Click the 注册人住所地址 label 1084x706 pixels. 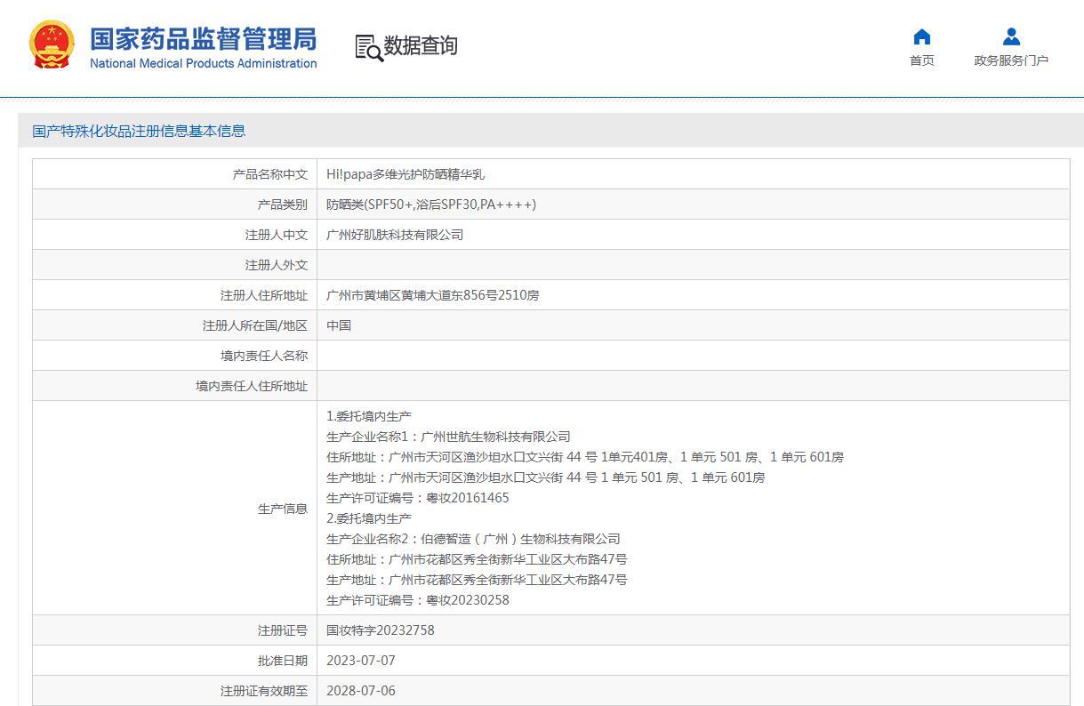[x=264, y=295]
